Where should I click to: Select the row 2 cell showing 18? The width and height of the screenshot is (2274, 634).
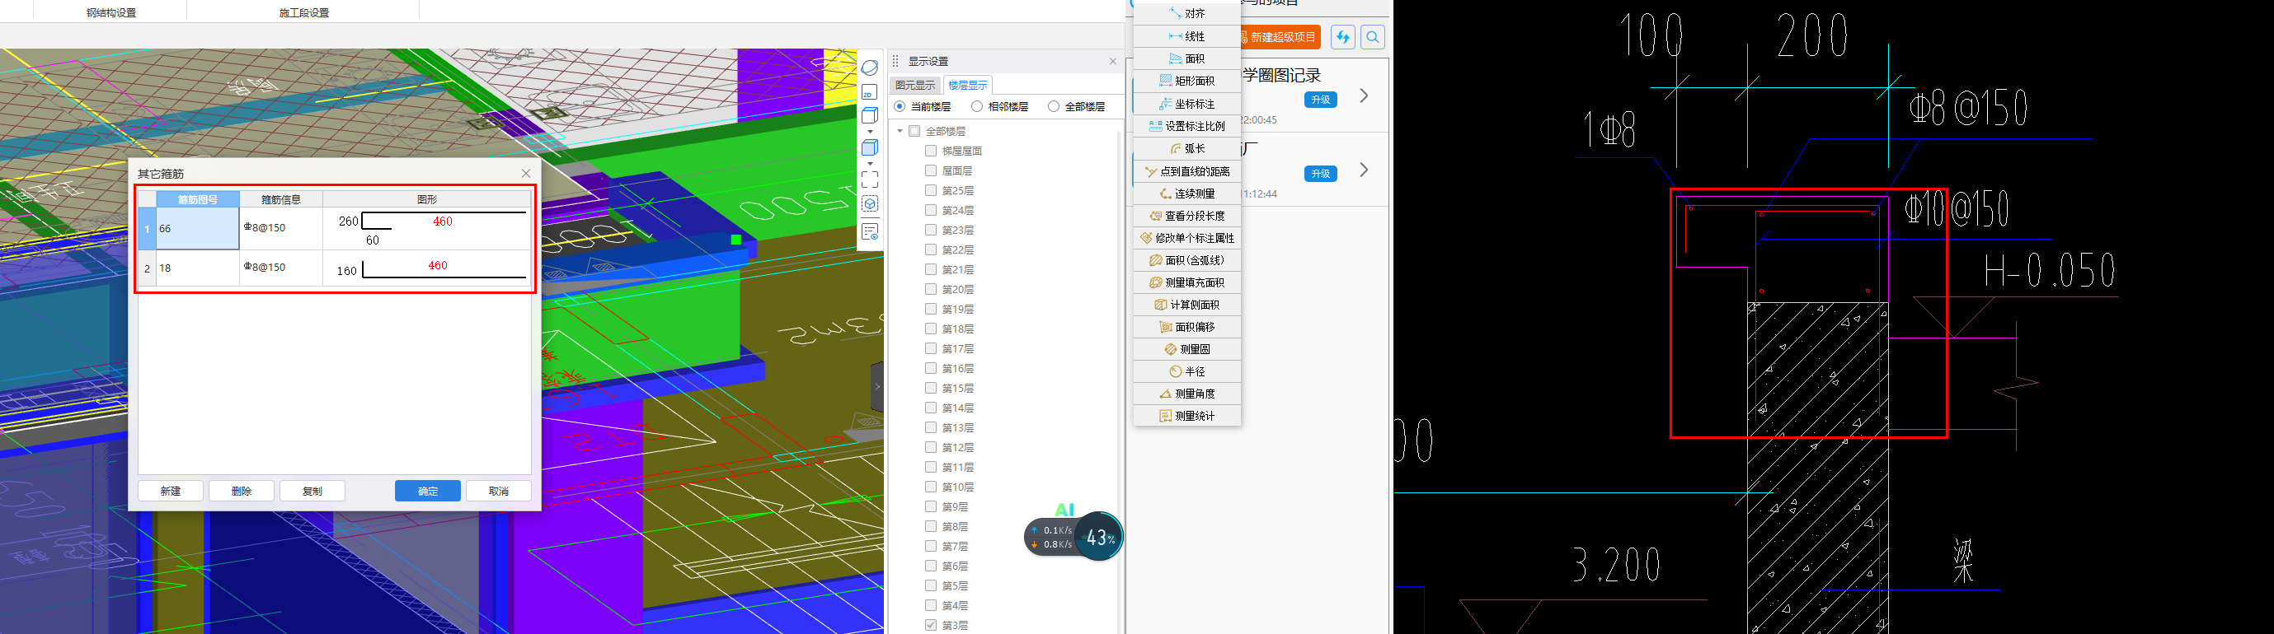click(198, 268)
